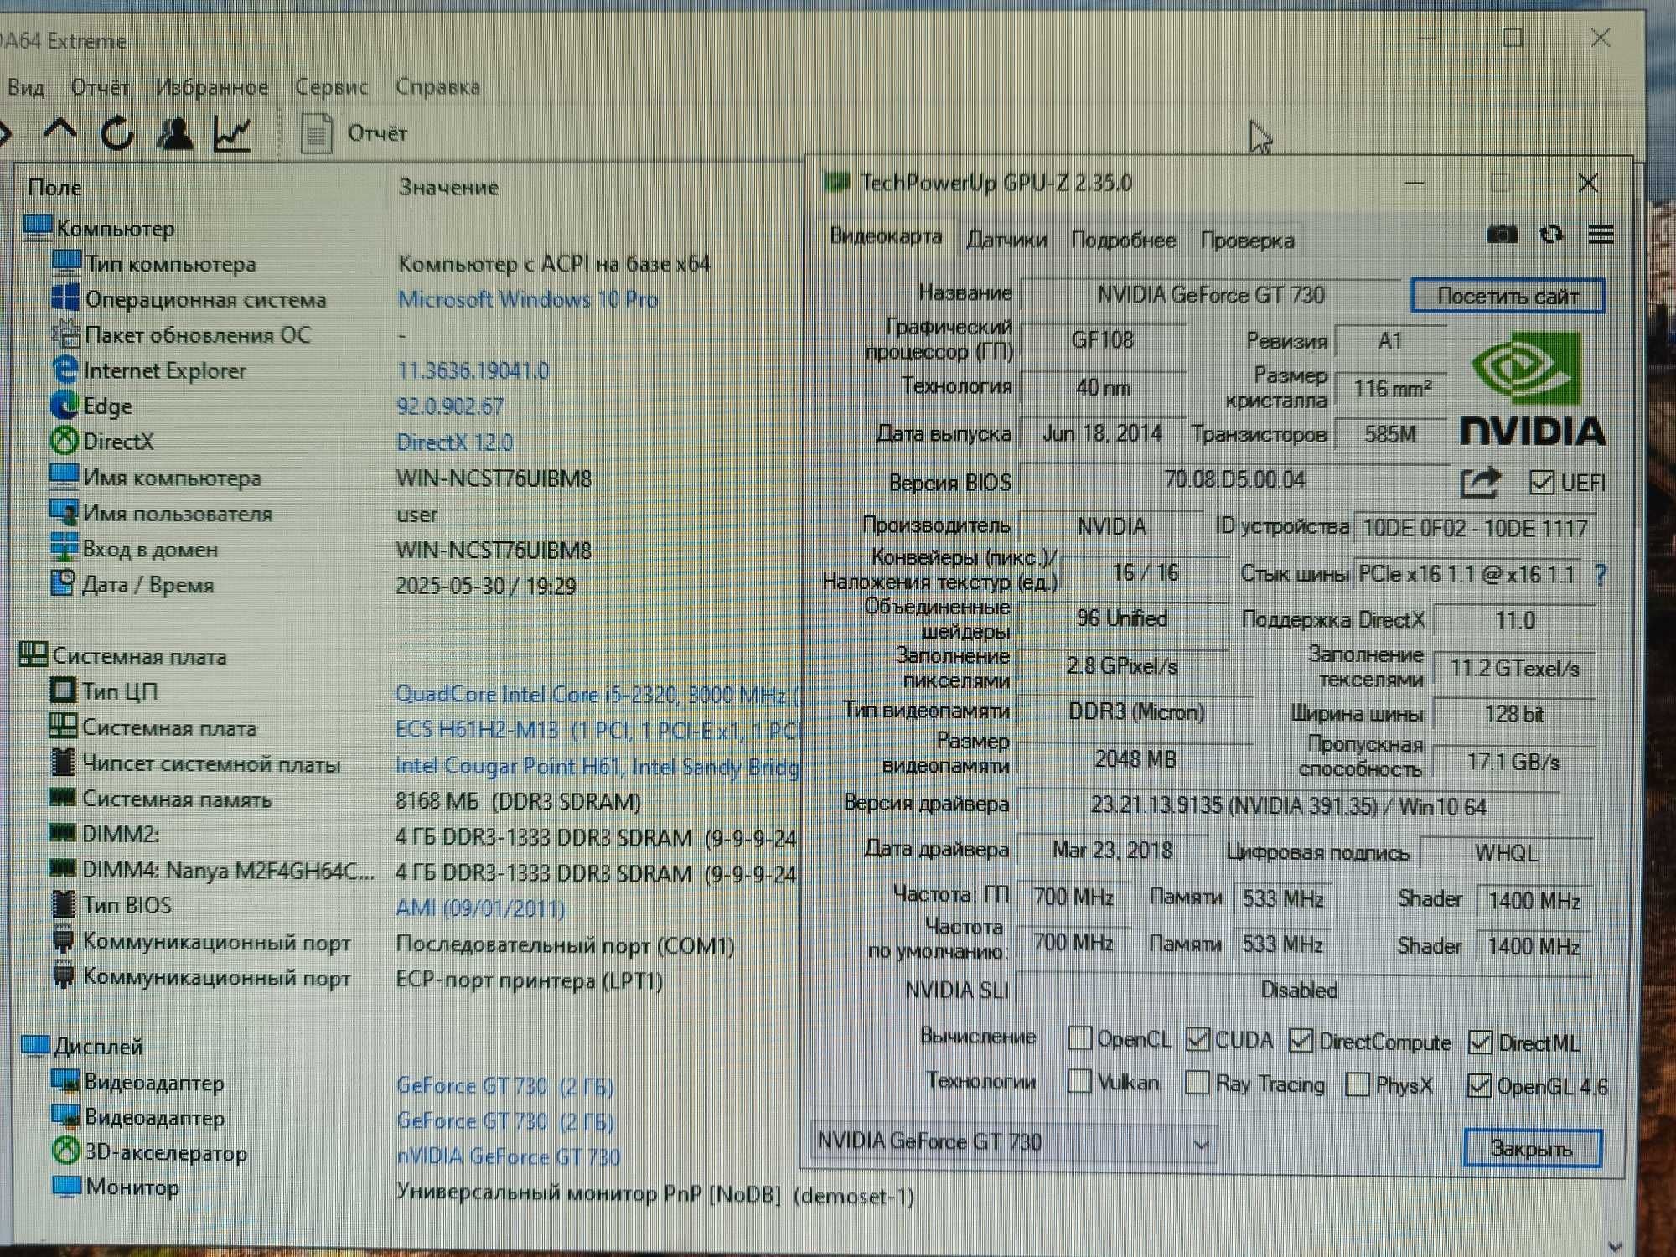The height and width of the screenshot is (1257, 1676).
Task: Click the Версия BIOS field 70.08.D5.00.04
Action: point(1234,480)
